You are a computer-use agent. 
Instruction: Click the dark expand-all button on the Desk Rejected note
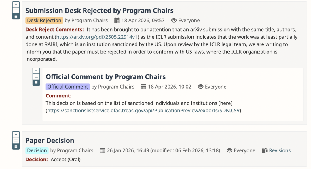(x=16, y=16)
